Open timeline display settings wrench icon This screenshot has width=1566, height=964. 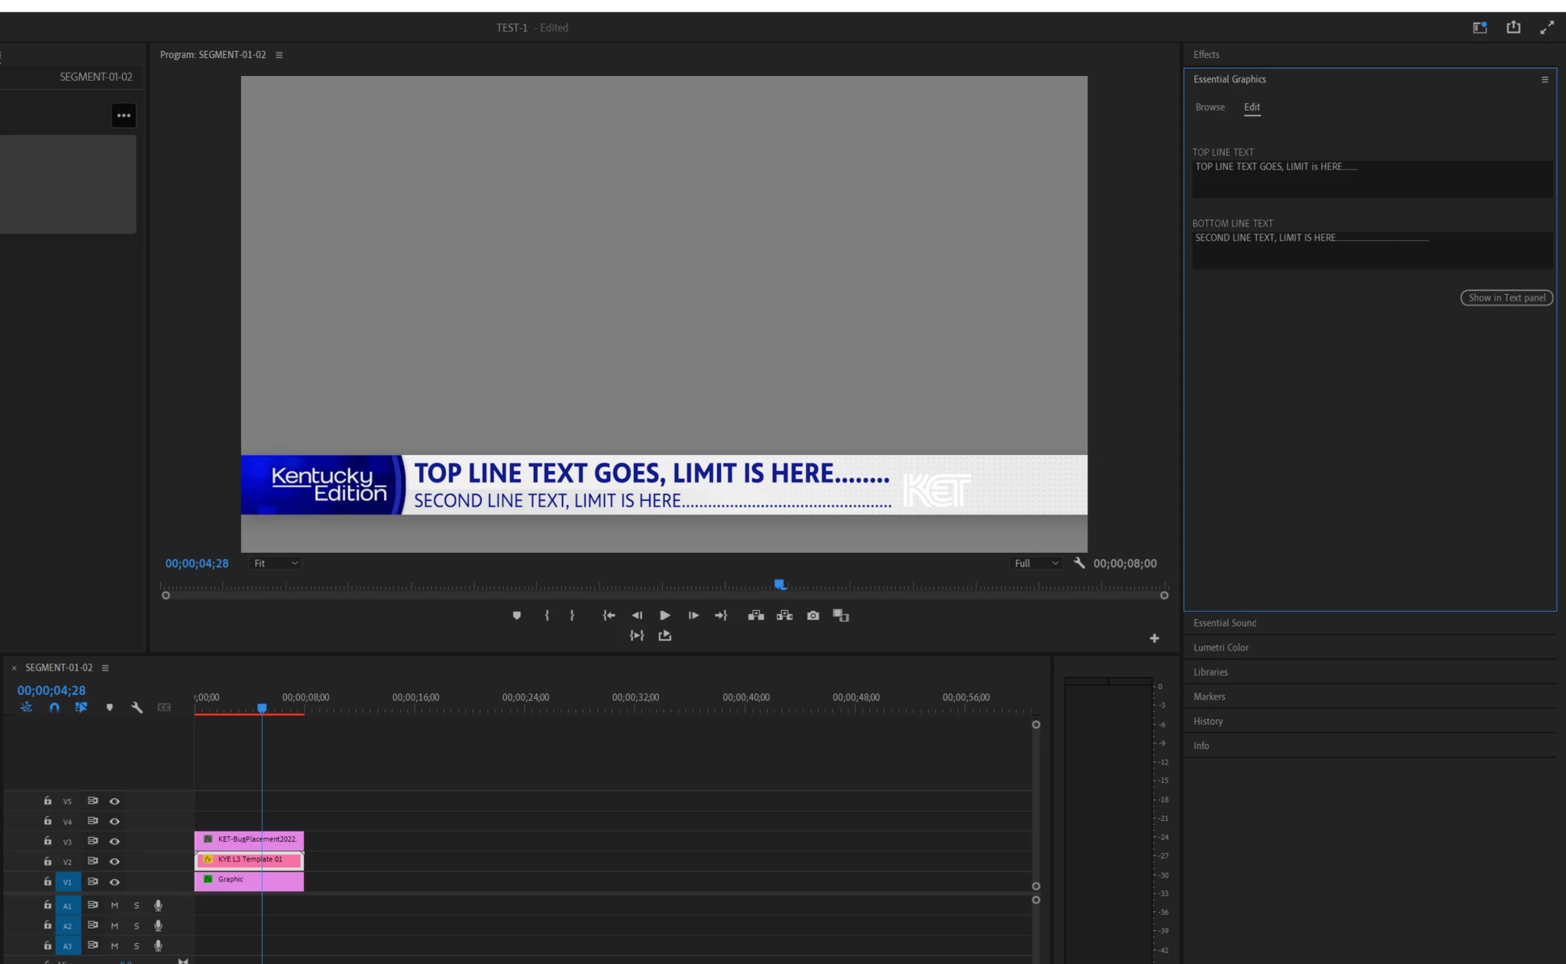pos(137,708)
